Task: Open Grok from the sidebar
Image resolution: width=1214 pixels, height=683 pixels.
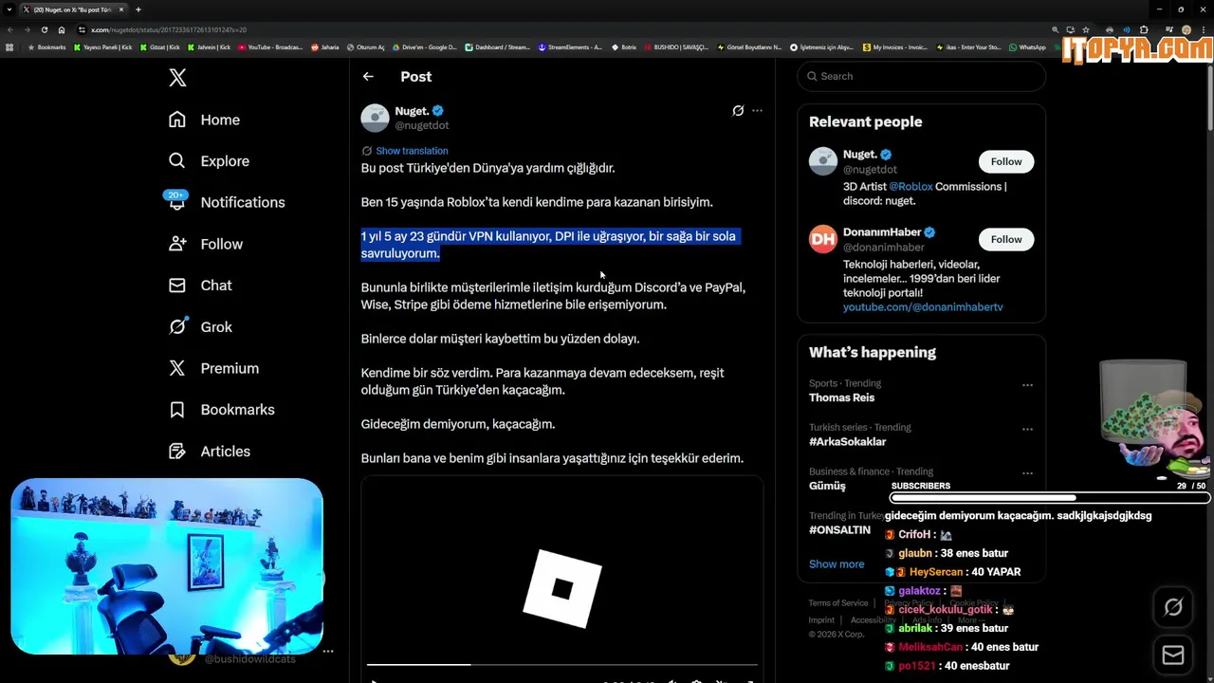Action: point(199,326)
